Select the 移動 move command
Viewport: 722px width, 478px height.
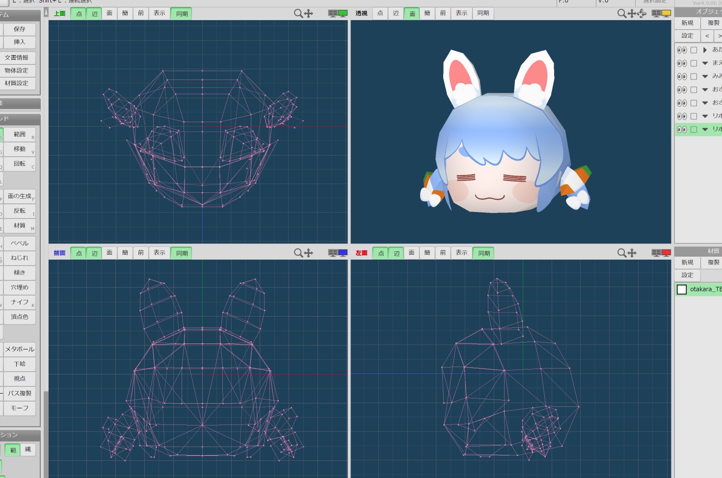pos(20,149)
